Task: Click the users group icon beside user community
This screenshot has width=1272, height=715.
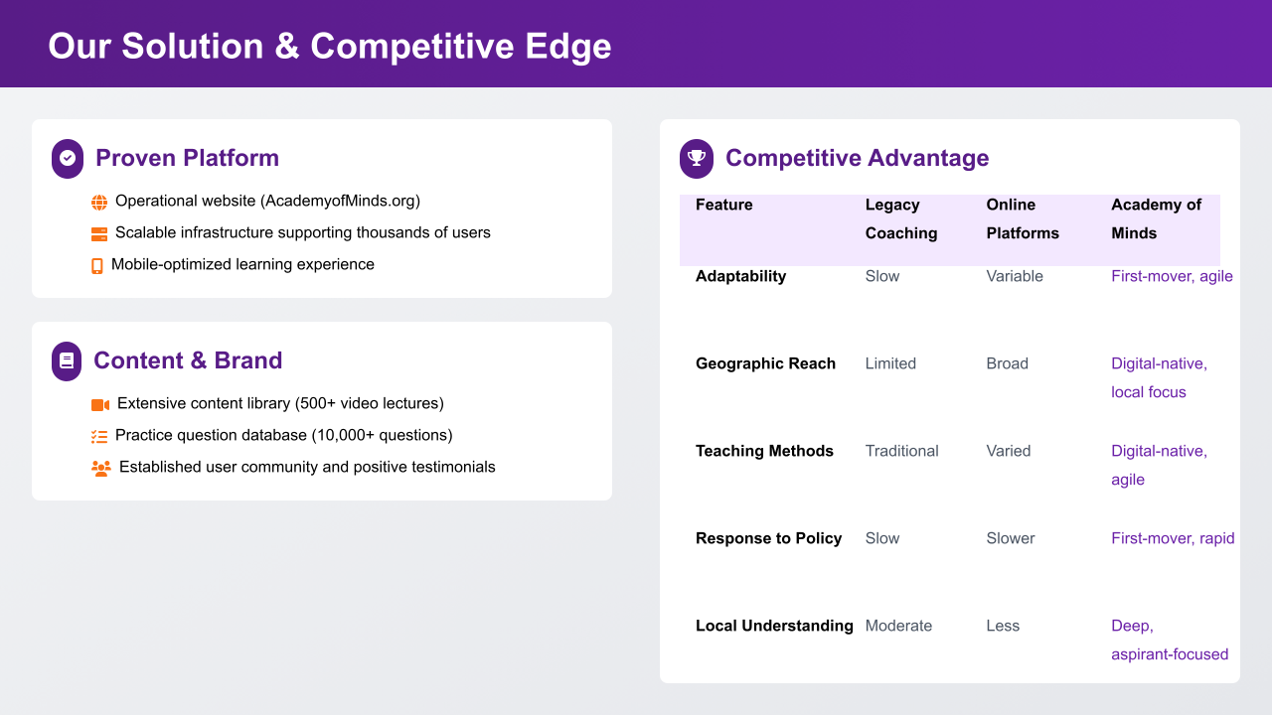Action: pyautogui.click(x=101, y=468)
